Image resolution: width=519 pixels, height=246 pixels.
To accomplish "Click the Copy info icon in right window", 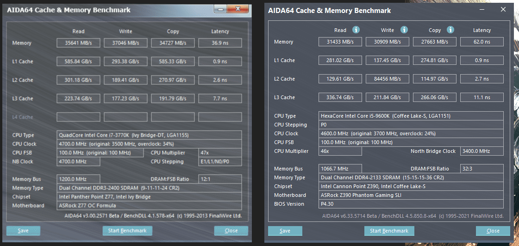I will [x=450, y=30].
